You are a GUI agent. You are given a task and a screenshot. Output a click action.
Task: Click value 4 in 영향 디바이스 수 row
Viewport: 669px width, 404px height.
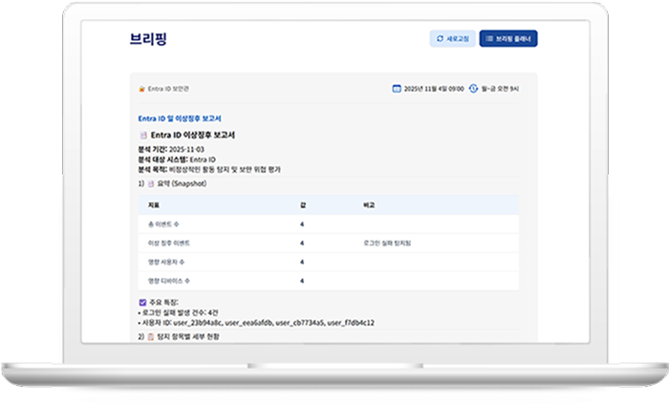tap(302, 281)
